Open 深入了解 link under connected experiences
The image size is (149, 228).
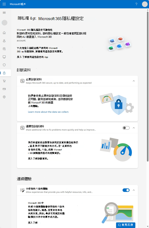coord(33,223)
